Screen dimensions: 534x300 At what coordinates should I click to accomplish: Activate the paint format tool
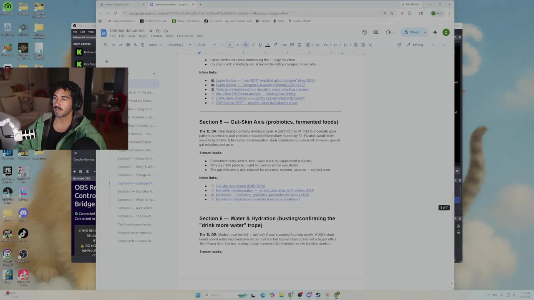click(x=143, y=45)
